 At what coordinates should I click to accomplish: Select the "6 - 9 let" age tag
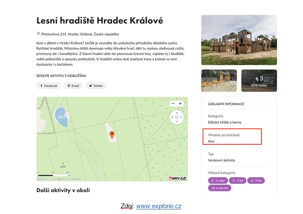[256, 180]
